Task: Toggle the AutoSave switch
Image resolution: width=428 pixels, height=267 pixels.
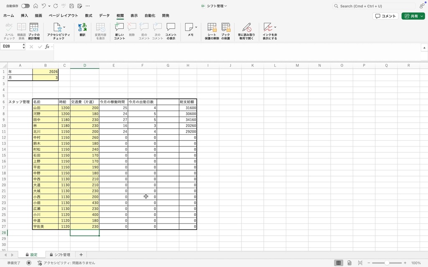Action: pos(25,6)
